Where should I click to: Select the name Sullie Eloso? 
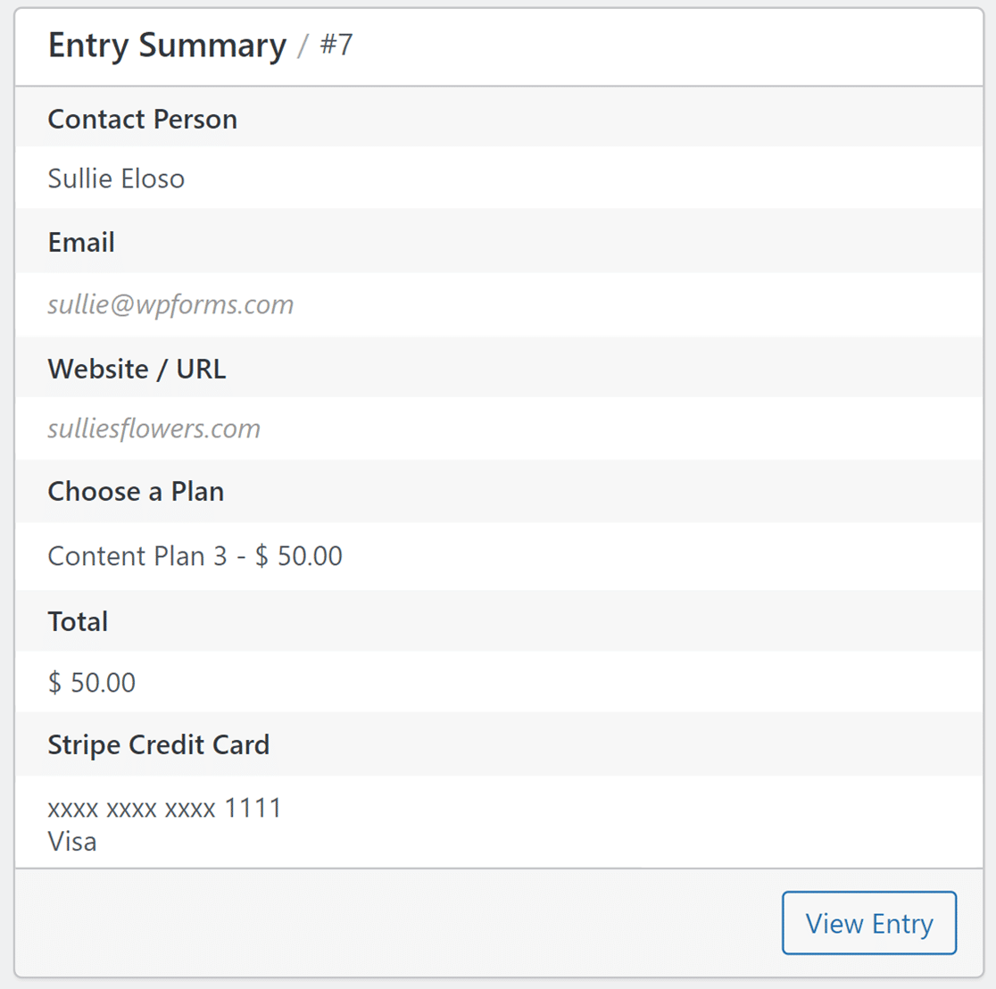tap(116, 179)
